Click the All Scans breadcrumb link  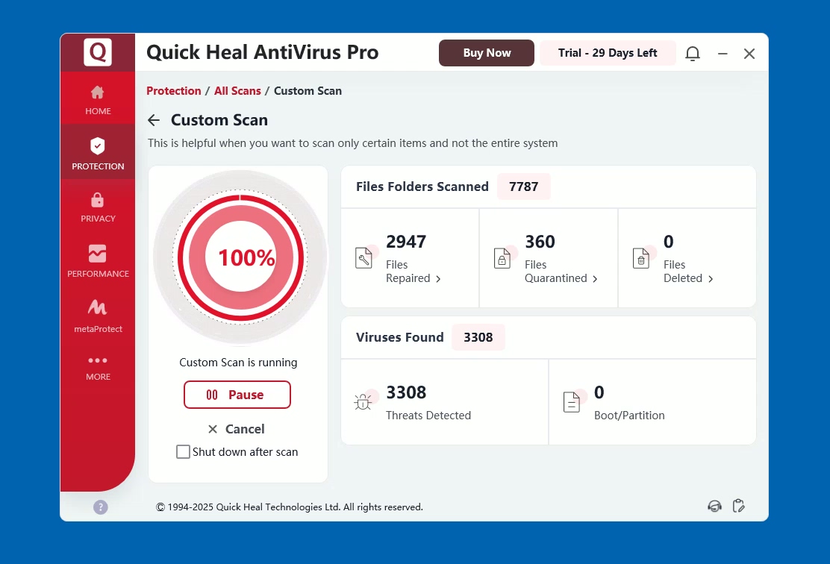pos(237,91)
